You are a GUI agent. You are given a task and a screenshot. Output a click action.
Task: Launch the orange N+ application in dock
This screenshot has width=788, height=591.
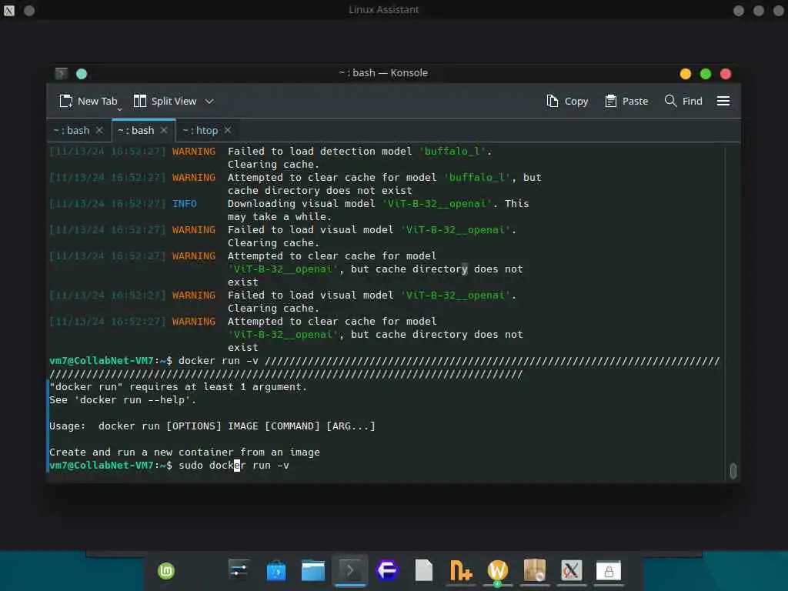coord(461,571)
